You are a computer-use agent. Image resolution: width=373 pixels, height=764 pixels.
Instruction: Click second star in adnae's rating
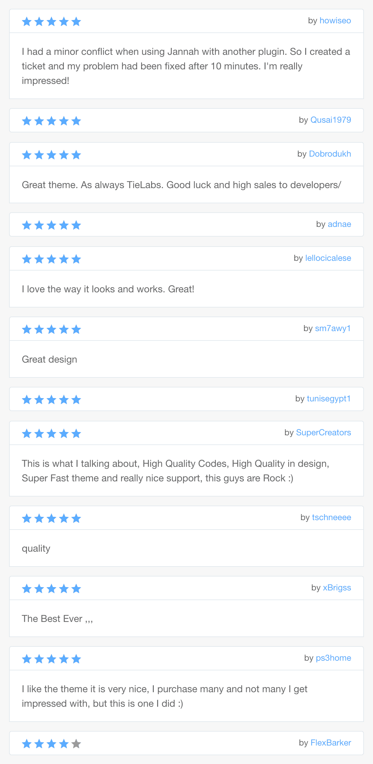[39, 225]
